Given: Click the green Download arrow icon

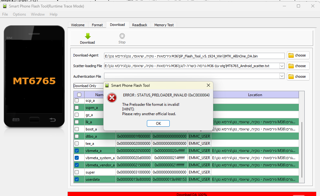Looking at the screenshot, I should [x=87, y=36].
